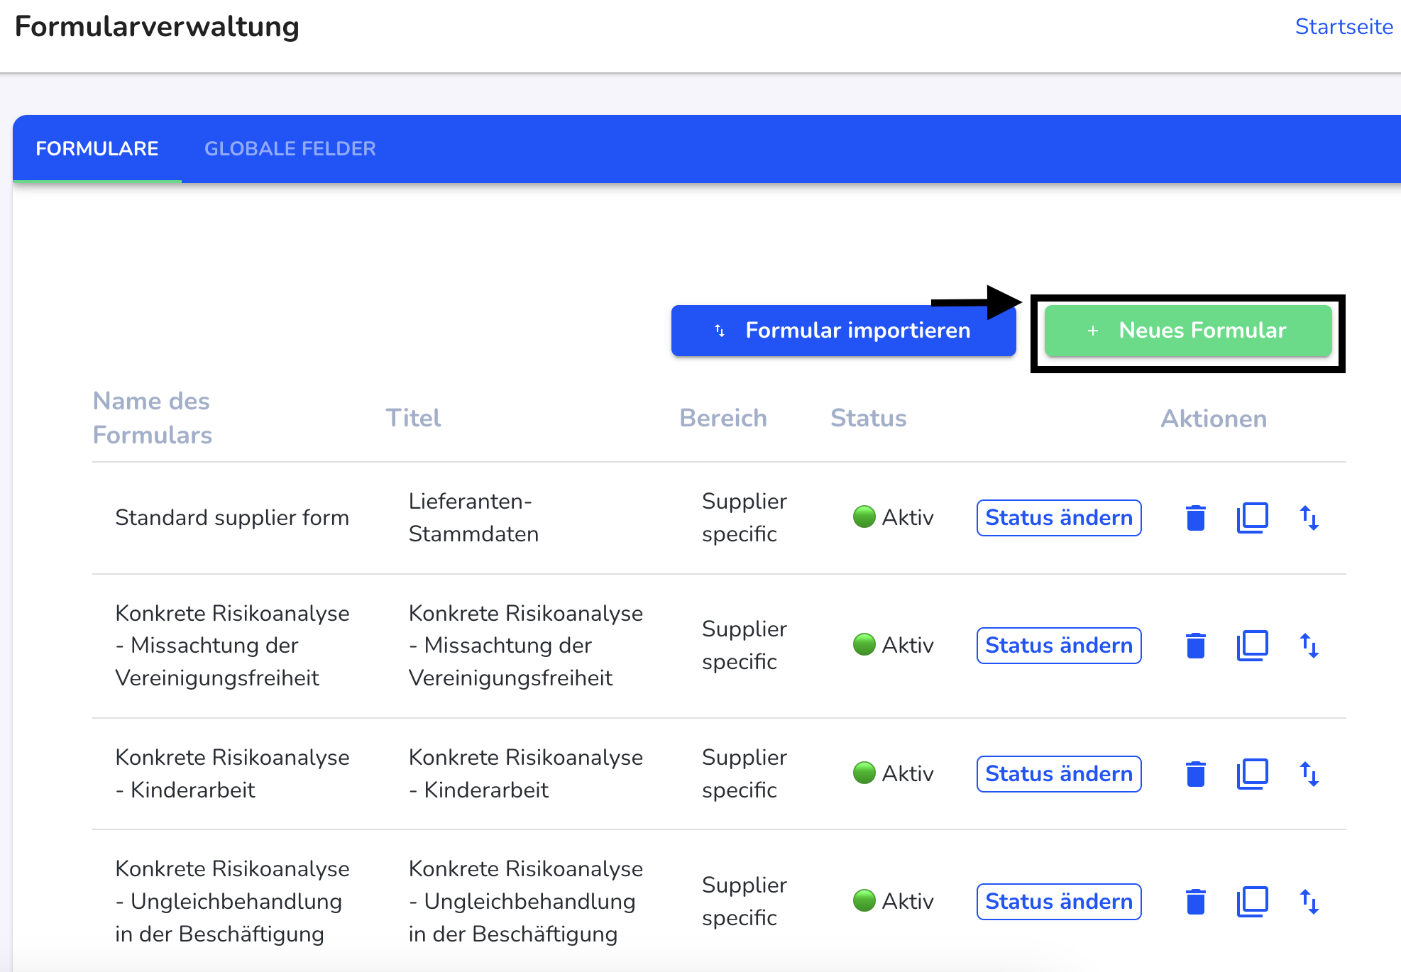Click the Titel column header
This screenshot has height=972, width=1401.
coord(413,418)
